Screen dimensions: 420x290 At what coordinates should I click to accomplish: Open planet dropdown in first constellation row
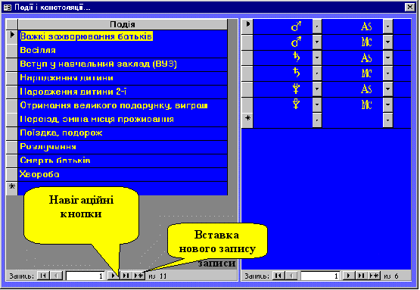tap(317, 27)
